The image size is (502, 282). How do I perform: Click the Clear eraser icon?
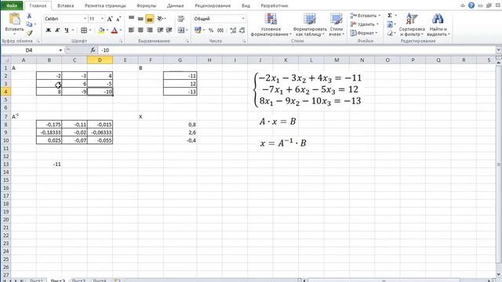coord(390,33)
